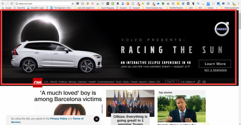Viewport: 241px width, 125px height.
Task: Click the CNN logo
Action: tap(37, 83)
